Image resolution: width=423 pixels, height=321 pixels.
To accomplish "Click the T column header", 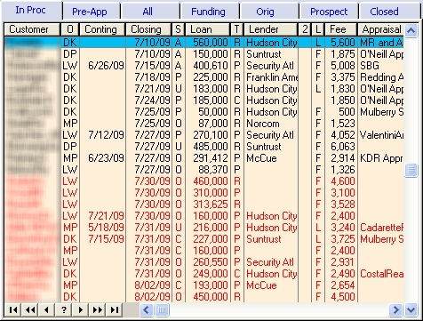I will 236,29.
